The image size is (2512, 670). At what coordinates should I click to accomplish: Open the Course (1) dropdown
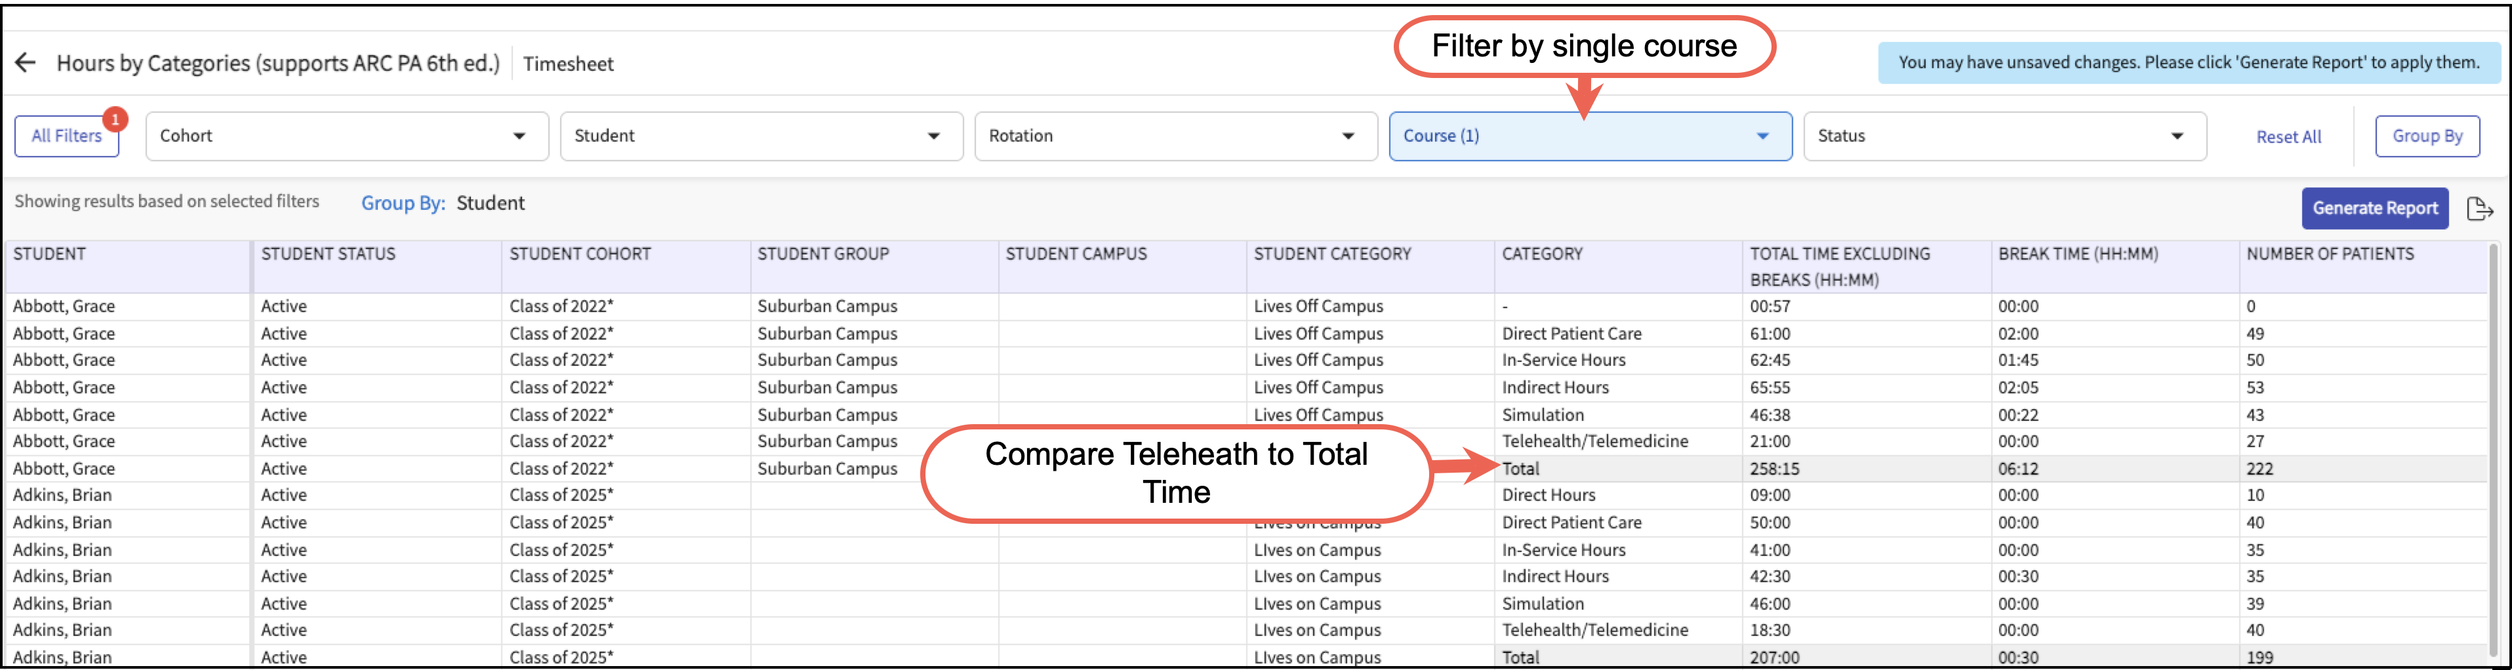click(1589, 136)
